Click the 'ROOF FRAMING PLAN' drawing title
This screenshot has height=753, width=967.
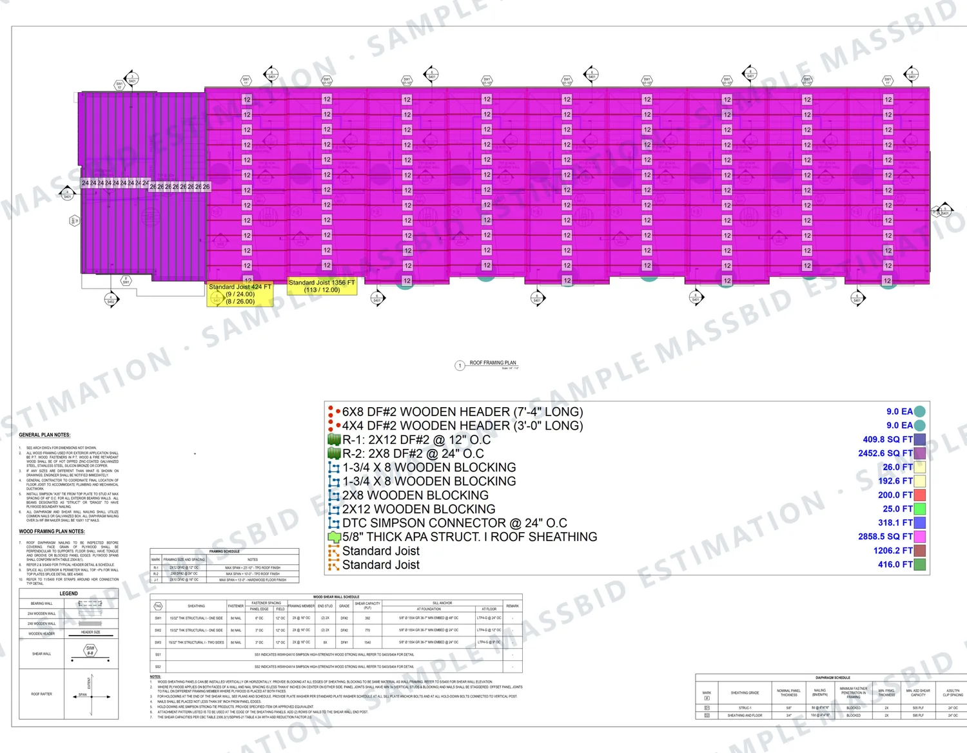coord(493,363)
